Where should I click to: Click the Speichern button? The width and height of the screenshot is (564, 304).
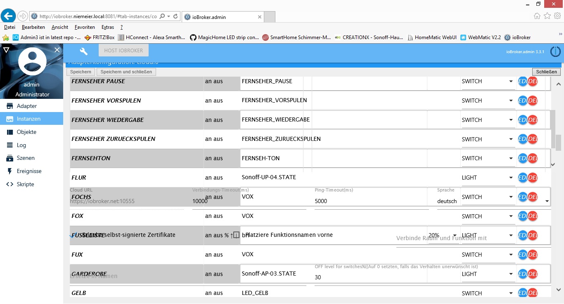[81, 72]
